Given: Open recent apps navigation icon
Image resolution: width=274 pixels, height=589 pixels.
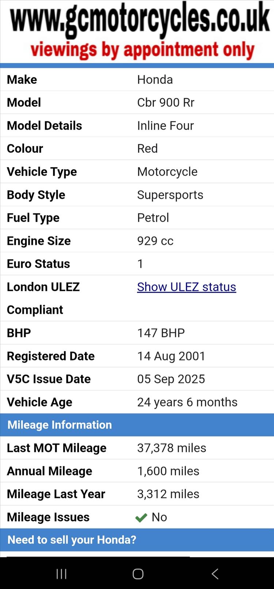Looking at the screenshot, I should click(61, 574).
